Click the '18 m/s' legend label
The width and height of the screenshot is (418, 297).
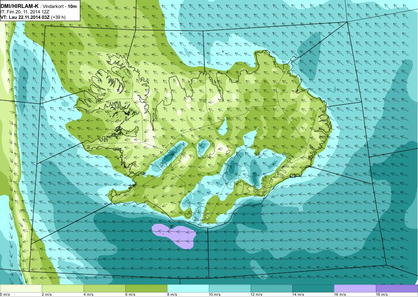[382, 294]
